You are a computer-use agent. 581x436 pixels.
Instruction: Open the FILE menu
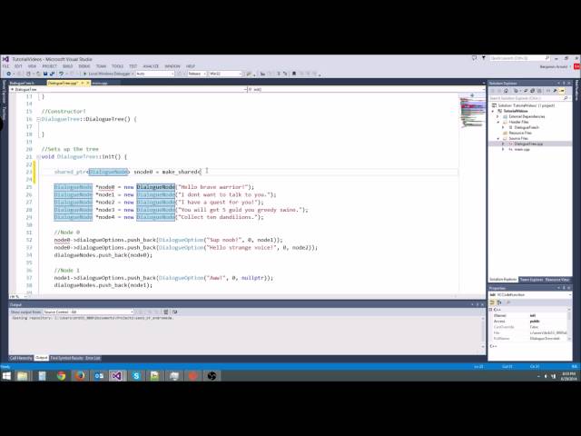tap(5, 66)
